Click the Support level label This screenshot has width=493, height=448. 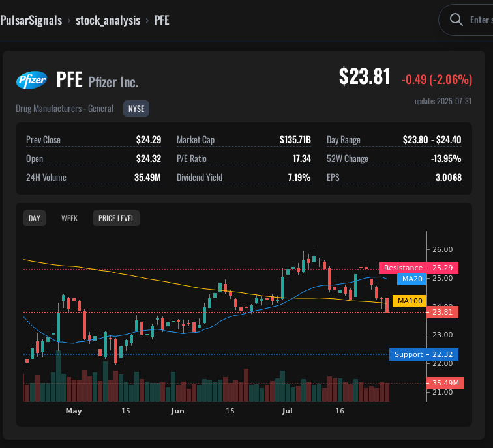(x=408, y=354)
